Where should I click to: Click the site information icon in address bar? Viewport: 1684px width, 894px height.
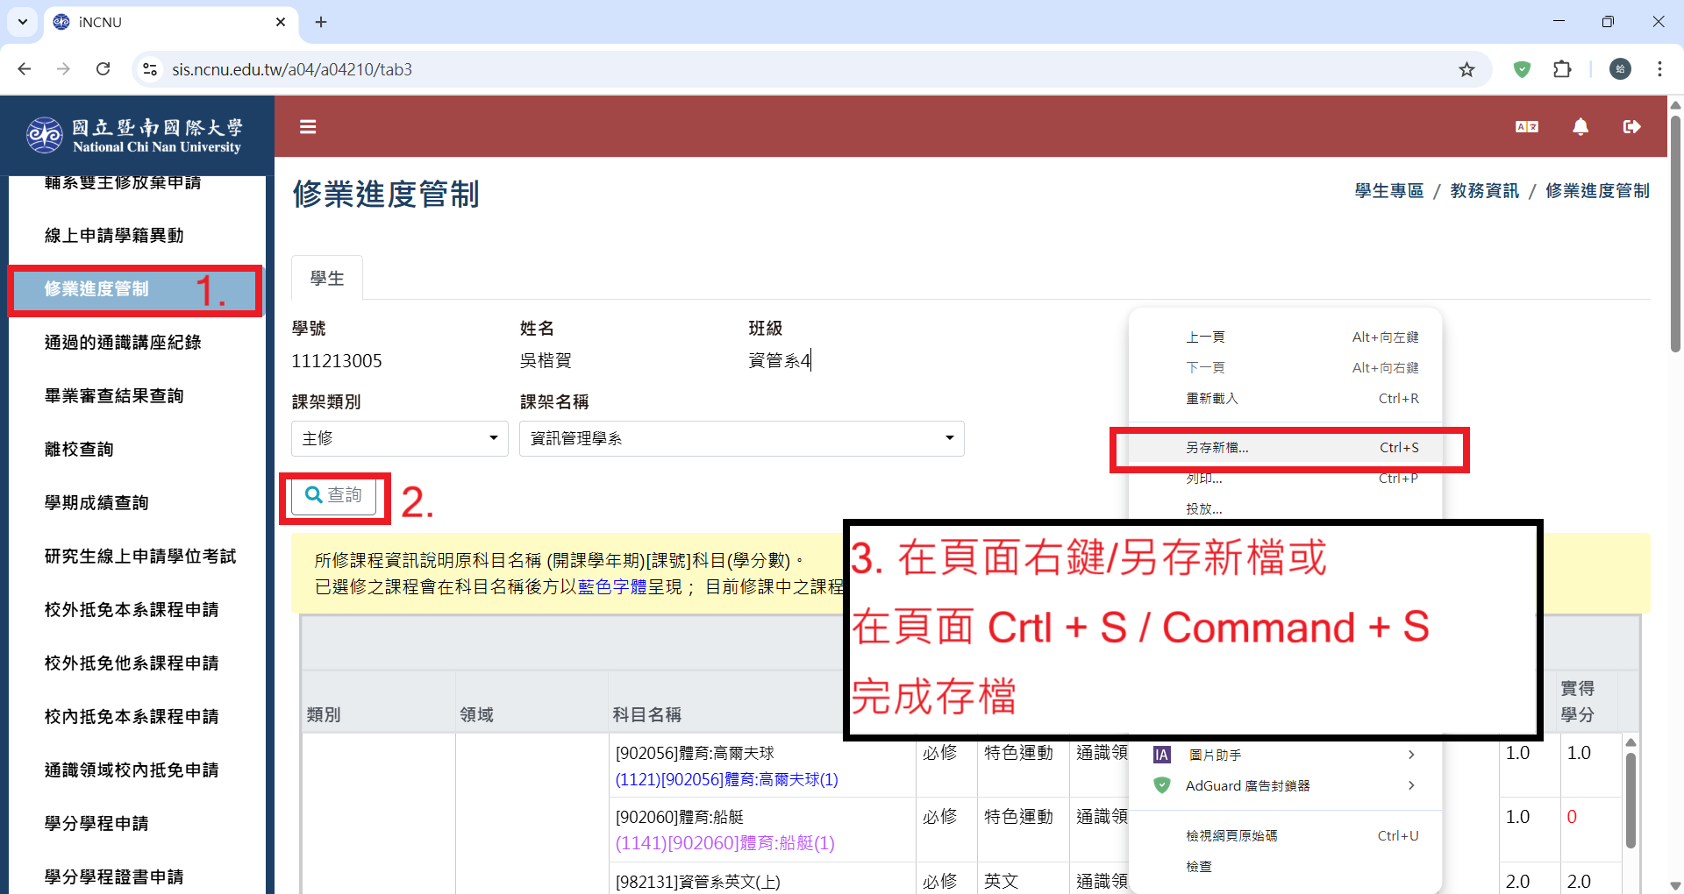click(x=150, y=69)
